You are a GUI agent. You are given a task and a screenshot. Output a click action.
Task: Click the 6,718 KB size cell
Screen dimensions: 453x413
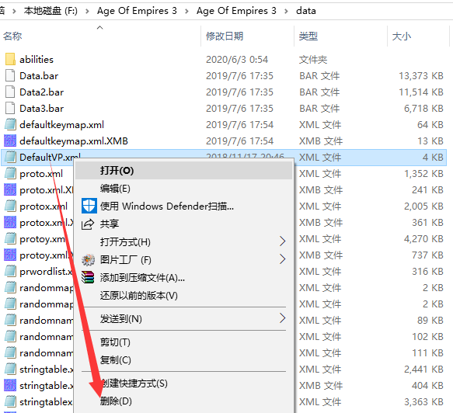[423, 108]
